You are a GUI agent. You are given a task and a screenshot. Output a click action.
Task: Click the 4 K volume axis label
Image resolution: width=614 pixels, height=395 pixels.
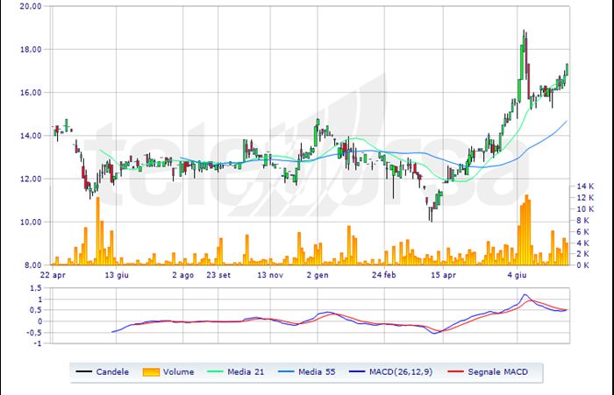tap(583, 243)
